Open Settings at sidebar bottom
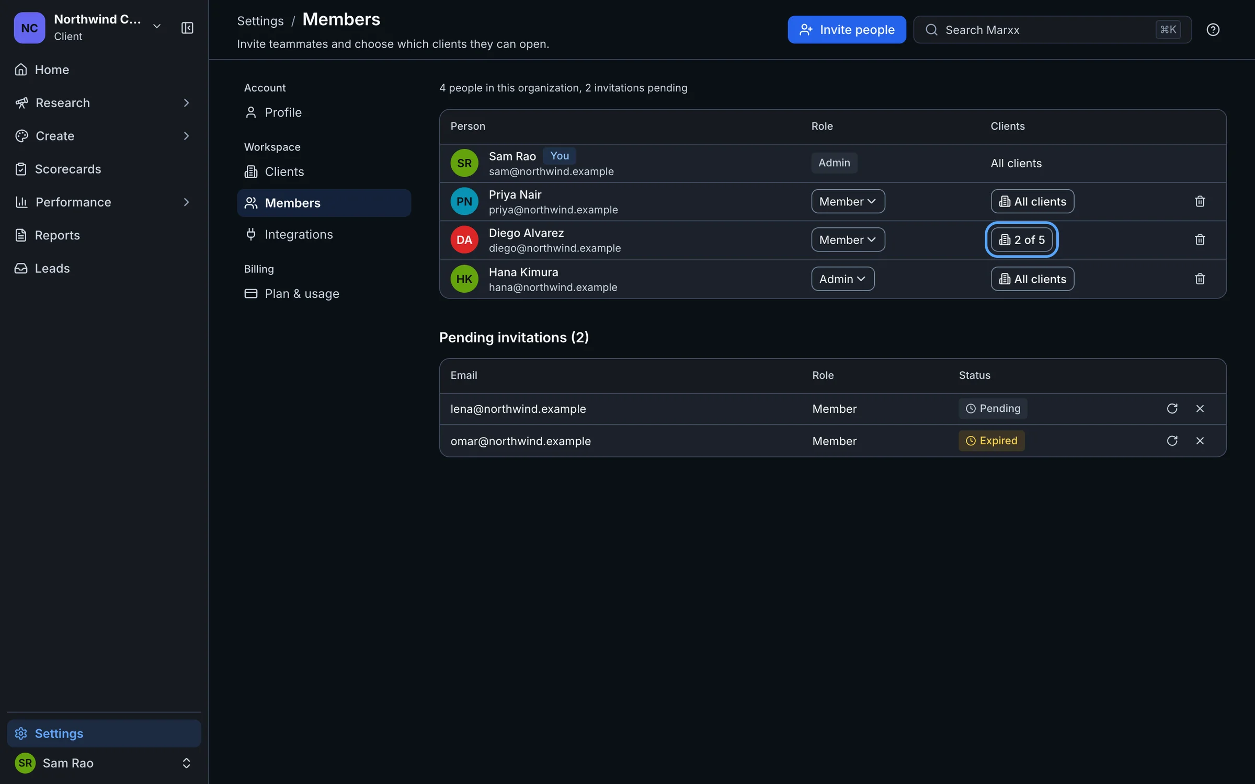Viewport: 1255px width, 784px height. (x=104, y=733)
